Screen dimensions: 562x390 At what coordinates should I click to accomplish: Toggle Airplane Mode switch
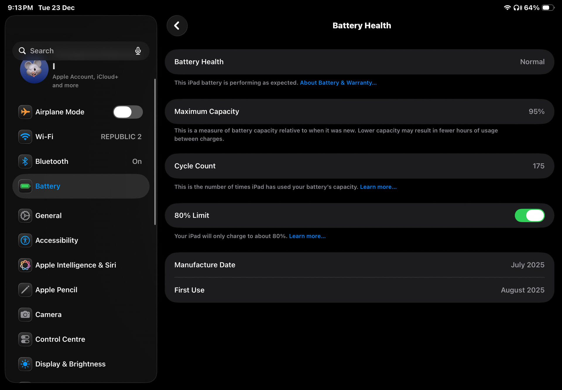pos(128,112)
